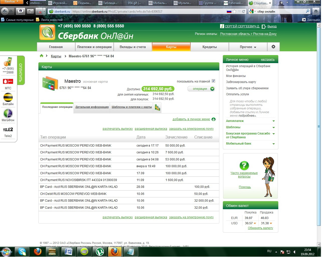Screen dimensions: 329x263
Task: Click the Windows Start orb
Action: point(6,252)
